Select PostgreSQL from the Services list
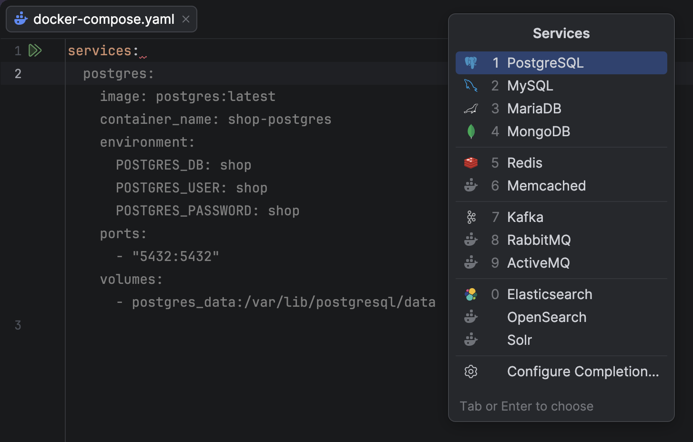The width and height of the screenshot is (693, 442). click(561, 63)
